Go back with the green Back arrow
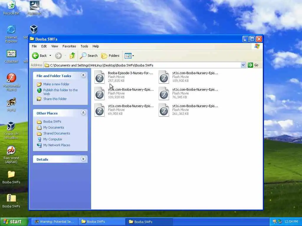 point(40,56)
